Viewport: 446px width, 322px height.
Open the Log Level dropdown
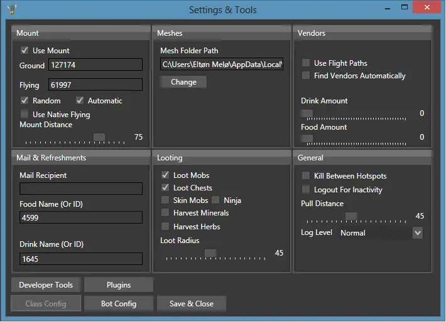pos(417,233)
